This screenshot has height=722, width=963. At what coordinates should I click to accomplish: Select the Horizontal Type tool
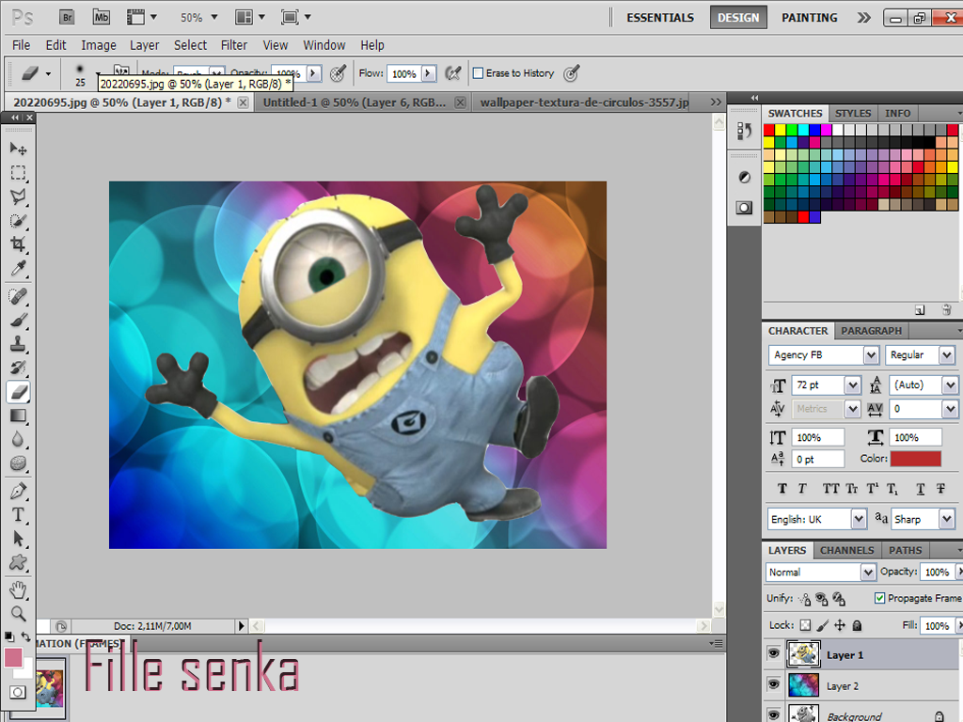click(x=18, y=515)
